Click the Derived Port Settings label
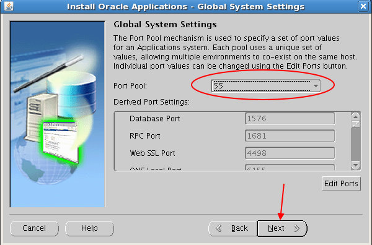 [x=151, y=102]
